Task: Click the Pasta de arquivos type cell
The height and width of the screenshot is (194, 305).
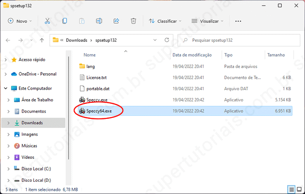Action: point(241,66)
